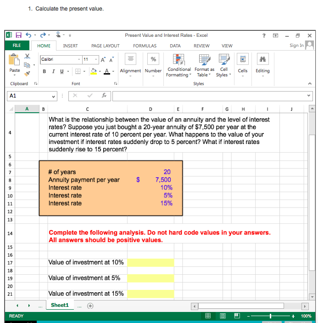Select the Sheet1 tab
The width and height of the screenshot is (318, 323).
(x=60, y=305)
